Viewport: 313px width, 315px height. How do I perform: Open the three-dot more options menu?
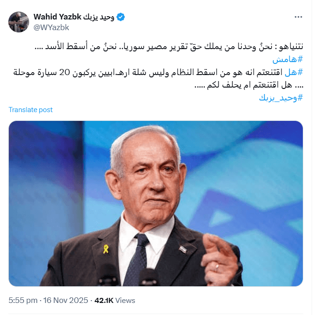pyautogui.click(x=298, y=17)
